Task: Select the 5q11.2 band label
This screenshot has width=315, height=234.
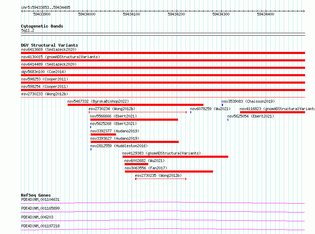Action: (28, 30)
